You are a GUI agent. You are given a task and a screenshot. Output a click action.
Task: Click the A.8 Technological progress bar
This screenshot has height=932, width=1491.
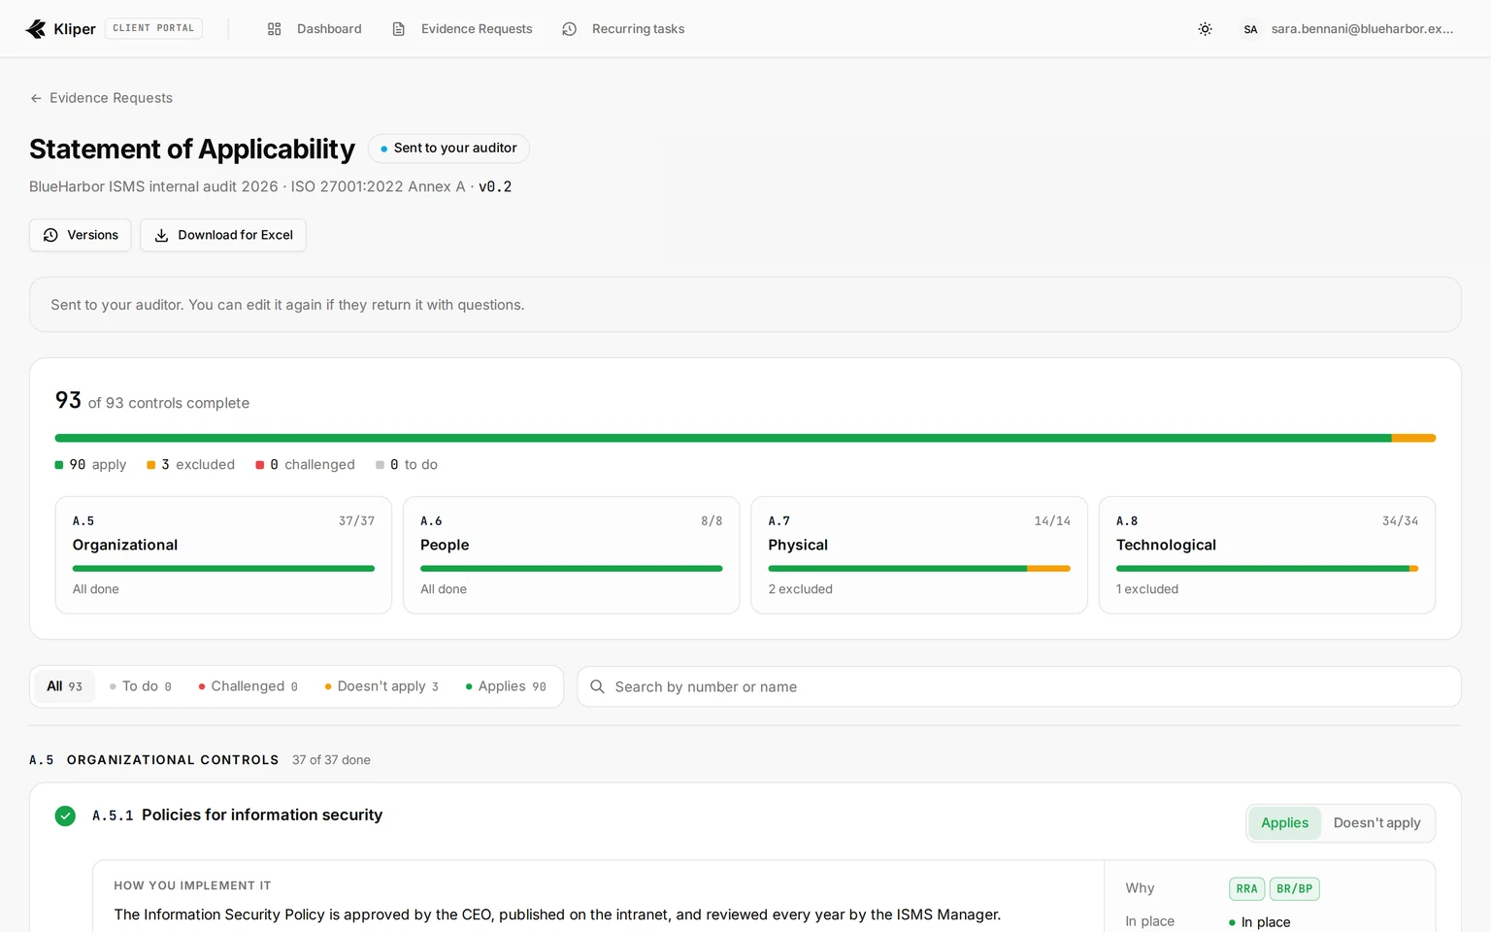point(1267,568)
